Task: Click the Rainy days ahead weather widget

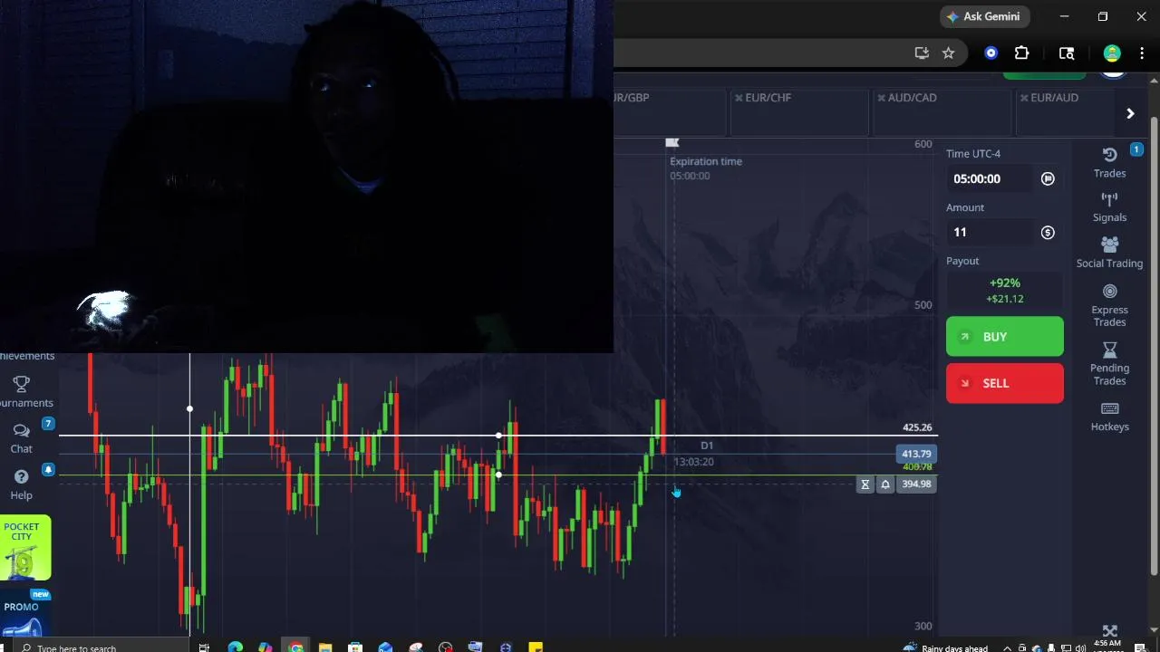Action: tap(945, 647)
